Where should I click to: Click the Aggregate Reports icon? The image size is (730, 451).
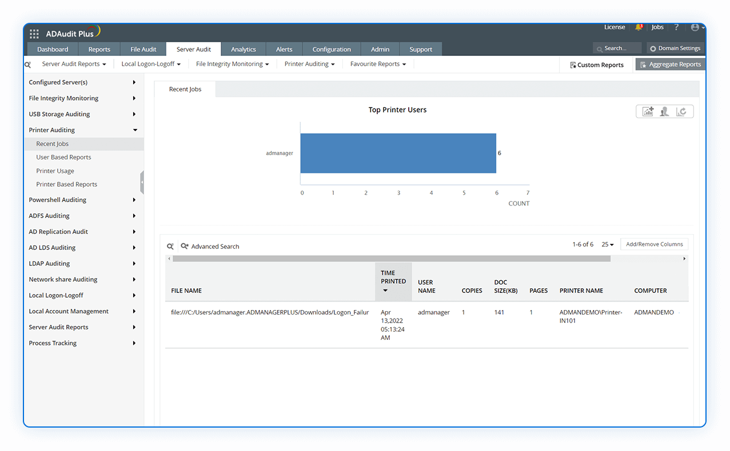click(x=643, y=65)
